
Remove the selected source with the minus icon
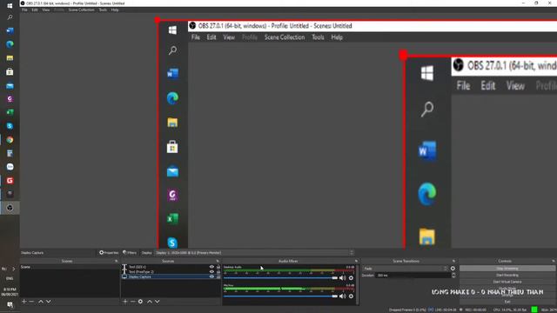point(132,302)
